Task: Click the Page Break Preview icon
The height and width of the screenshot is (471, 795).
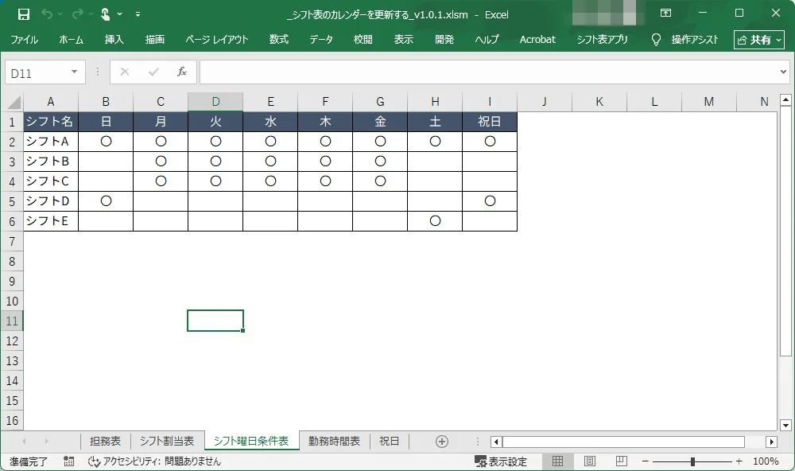Action: tap(620, 461)
